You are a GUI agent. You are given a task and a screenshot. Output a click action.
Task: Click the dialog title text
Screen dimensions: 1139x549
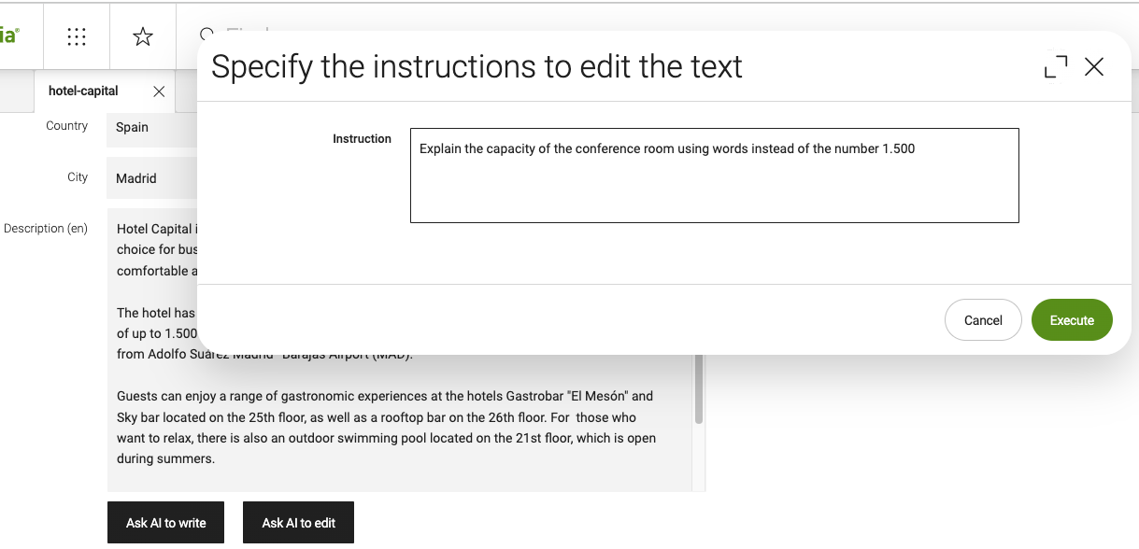coord(477,67)
